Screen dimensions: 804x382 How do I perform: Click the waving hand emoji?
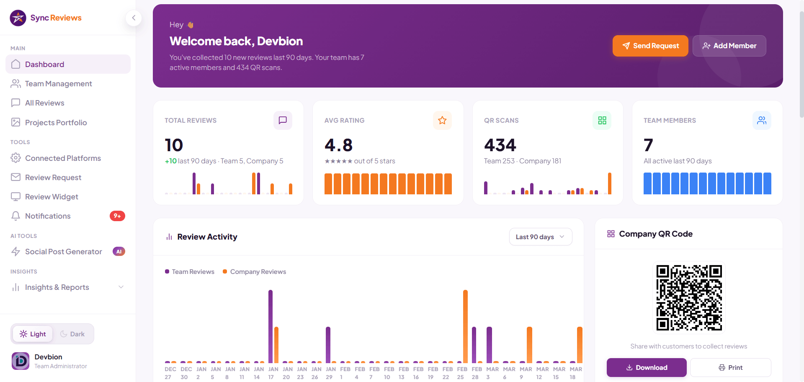(191, 25)
